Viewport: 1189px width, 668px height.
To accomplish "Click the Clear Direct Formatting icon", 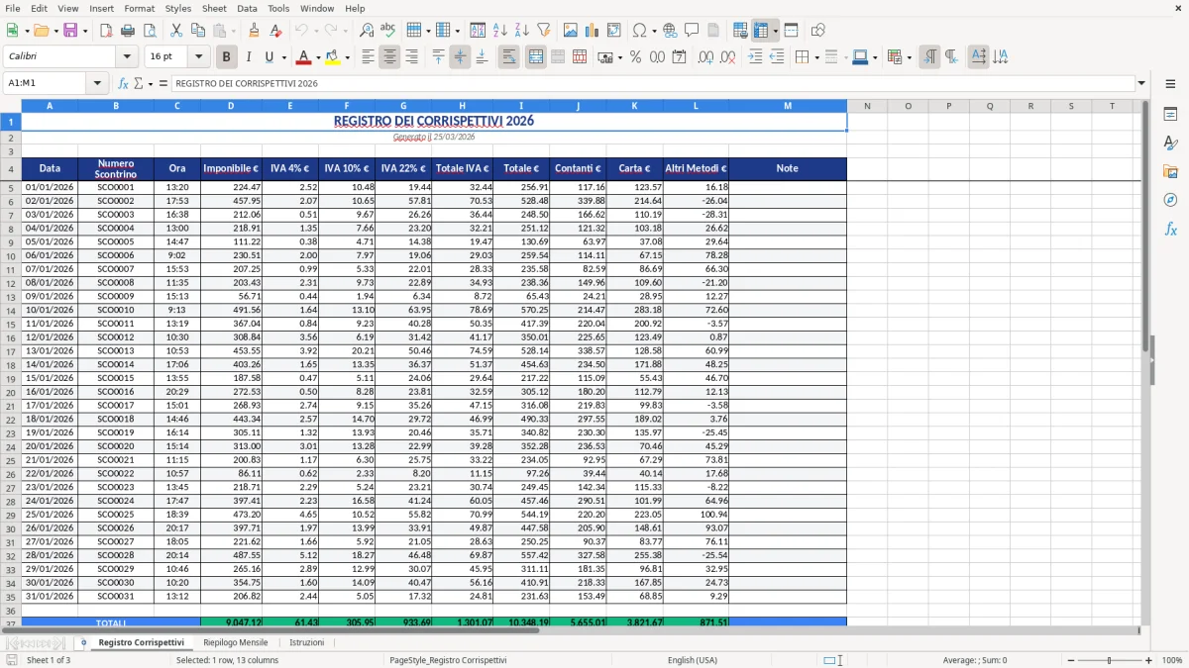I will (x=275, y=31).
